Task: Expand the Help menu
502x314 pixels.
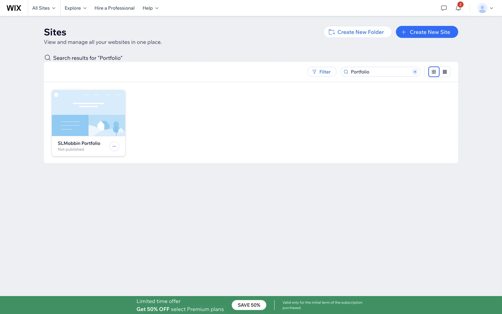Action: pyautogui.click(x=151, y=8)
